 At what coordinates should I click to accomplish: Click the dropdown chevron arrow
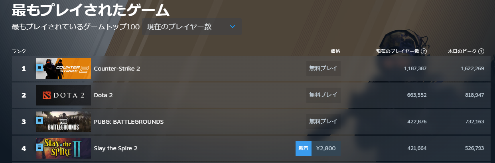click(x=233, y=27)
